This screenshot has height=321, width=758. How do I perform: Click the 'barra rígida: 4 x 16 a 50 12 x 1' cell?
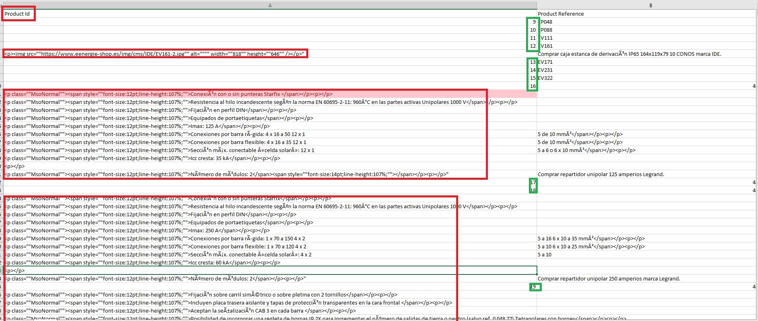[x=270, y=134]
